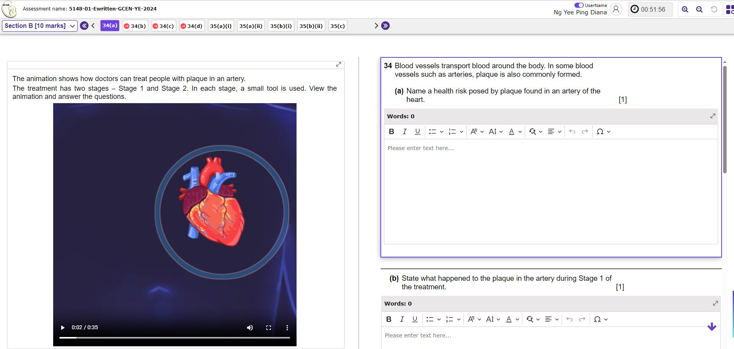Image resolution: width=734 pixels, height=349 pixels.
Task: Open font family dropdown in 34(b) editor
Action: point(474,319)
